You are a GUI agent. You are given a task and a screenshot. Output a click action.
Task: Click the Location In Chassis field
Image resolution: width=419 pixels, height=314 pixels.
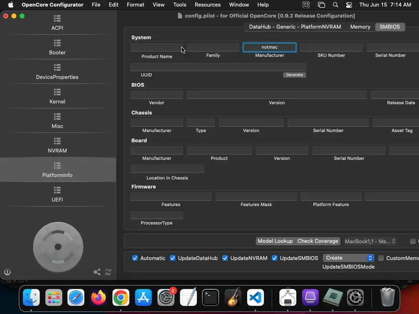(167, 169)
